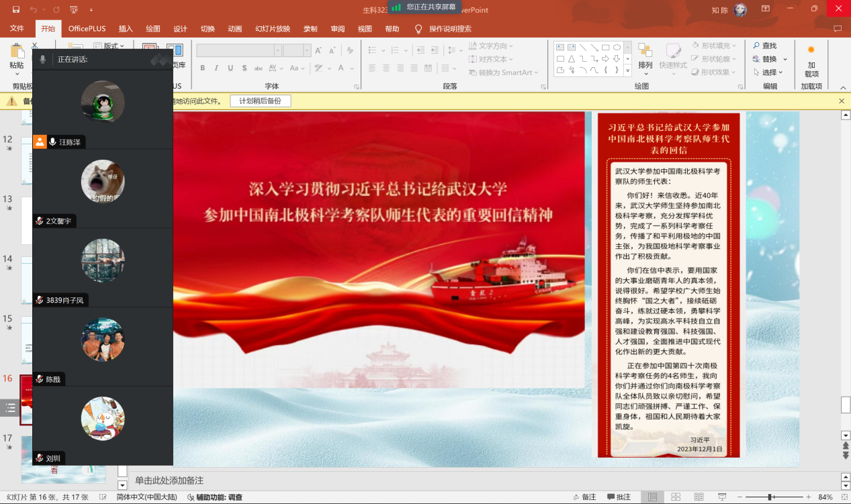
Task: Toggle the microphone icon in speaker panel
Action: (x=43, y=60)
